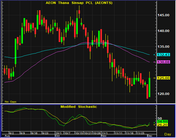
Task: Click the 120.00 price level on scale
Action: 163,94
